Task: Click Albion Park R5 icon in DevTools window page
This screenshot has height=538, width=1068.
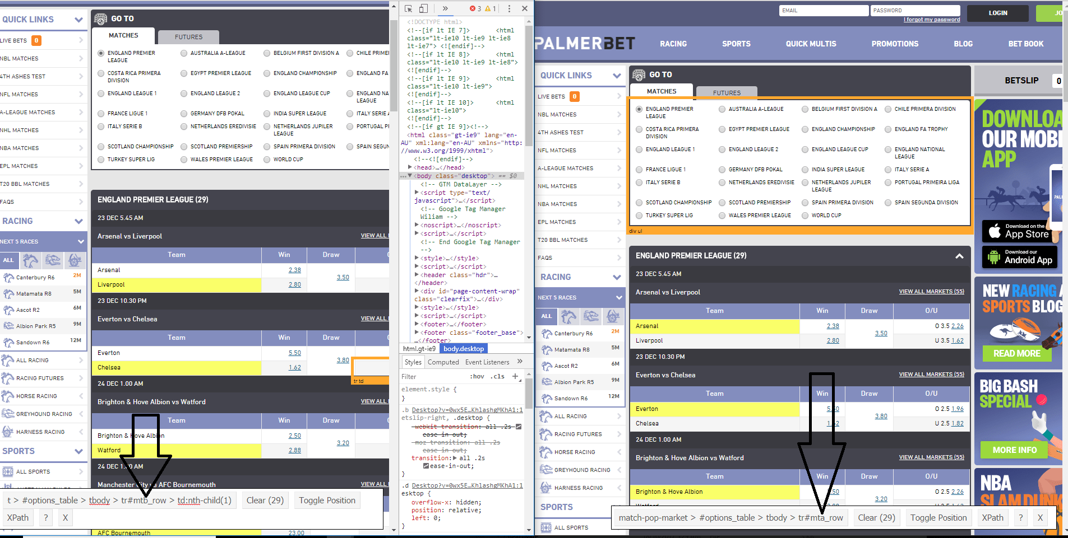Action: (8, 326)
